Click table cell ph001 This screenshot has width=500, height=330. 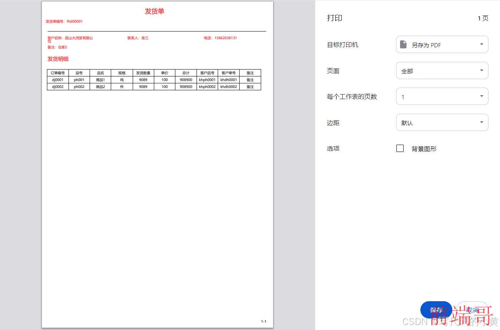79,80
